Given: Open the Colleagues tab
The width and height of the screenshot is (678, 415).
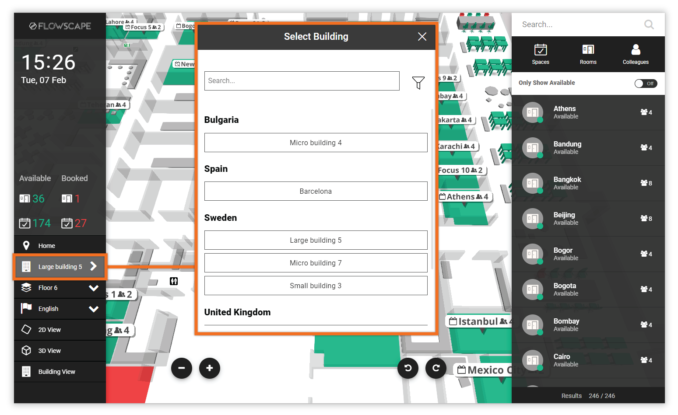Looking at the screenshot, I should pyautogui.click(x=636, y=54).
